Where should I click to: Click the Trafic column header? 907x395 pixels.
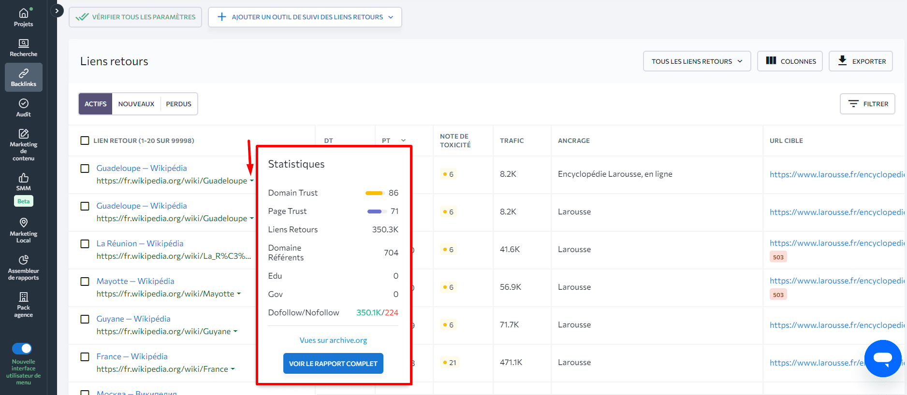pyautogui.click(x=512, y=141)
